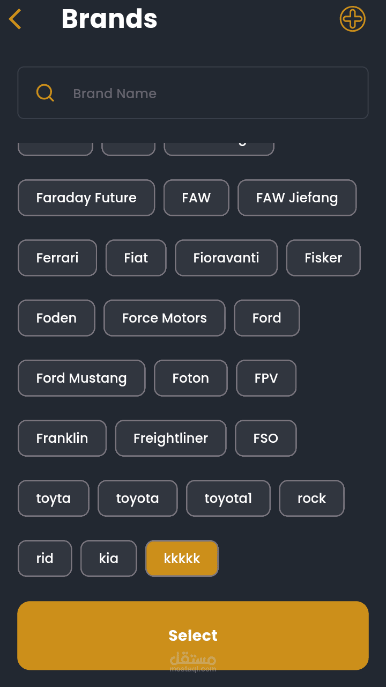Pick the Foton brand chip
This screenshot has height=687, width=386.
(190, 378)
